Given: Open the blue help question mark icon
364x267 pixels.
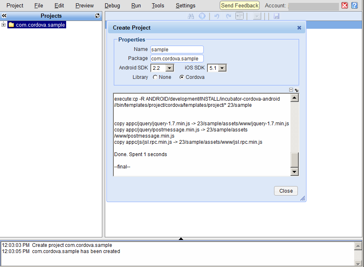Looking at the screenshot, I should (x=355, y=5).
